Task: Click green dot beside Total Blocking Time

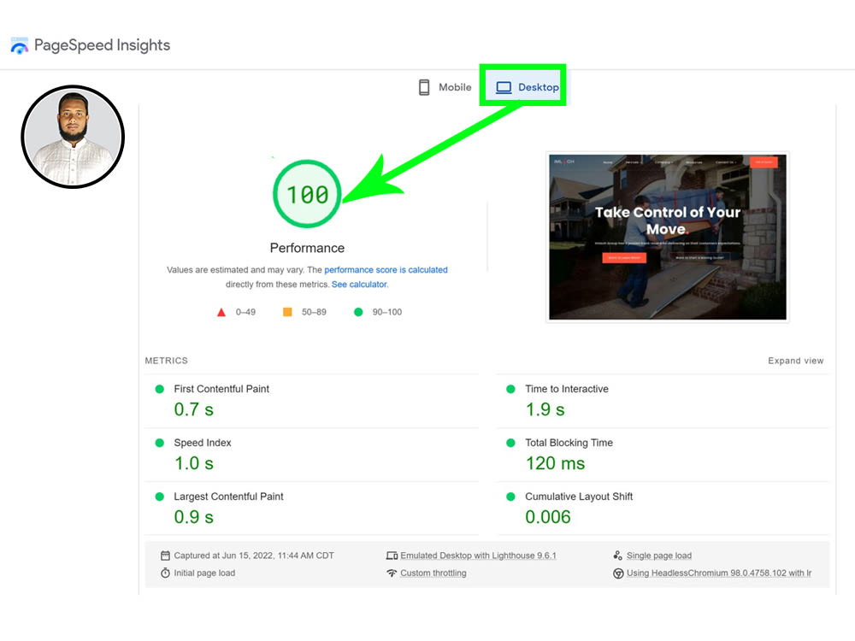Action: 511,443
